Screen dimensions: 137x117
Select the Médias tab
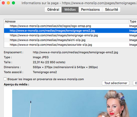pyautogui.click(x=70, y=10)
